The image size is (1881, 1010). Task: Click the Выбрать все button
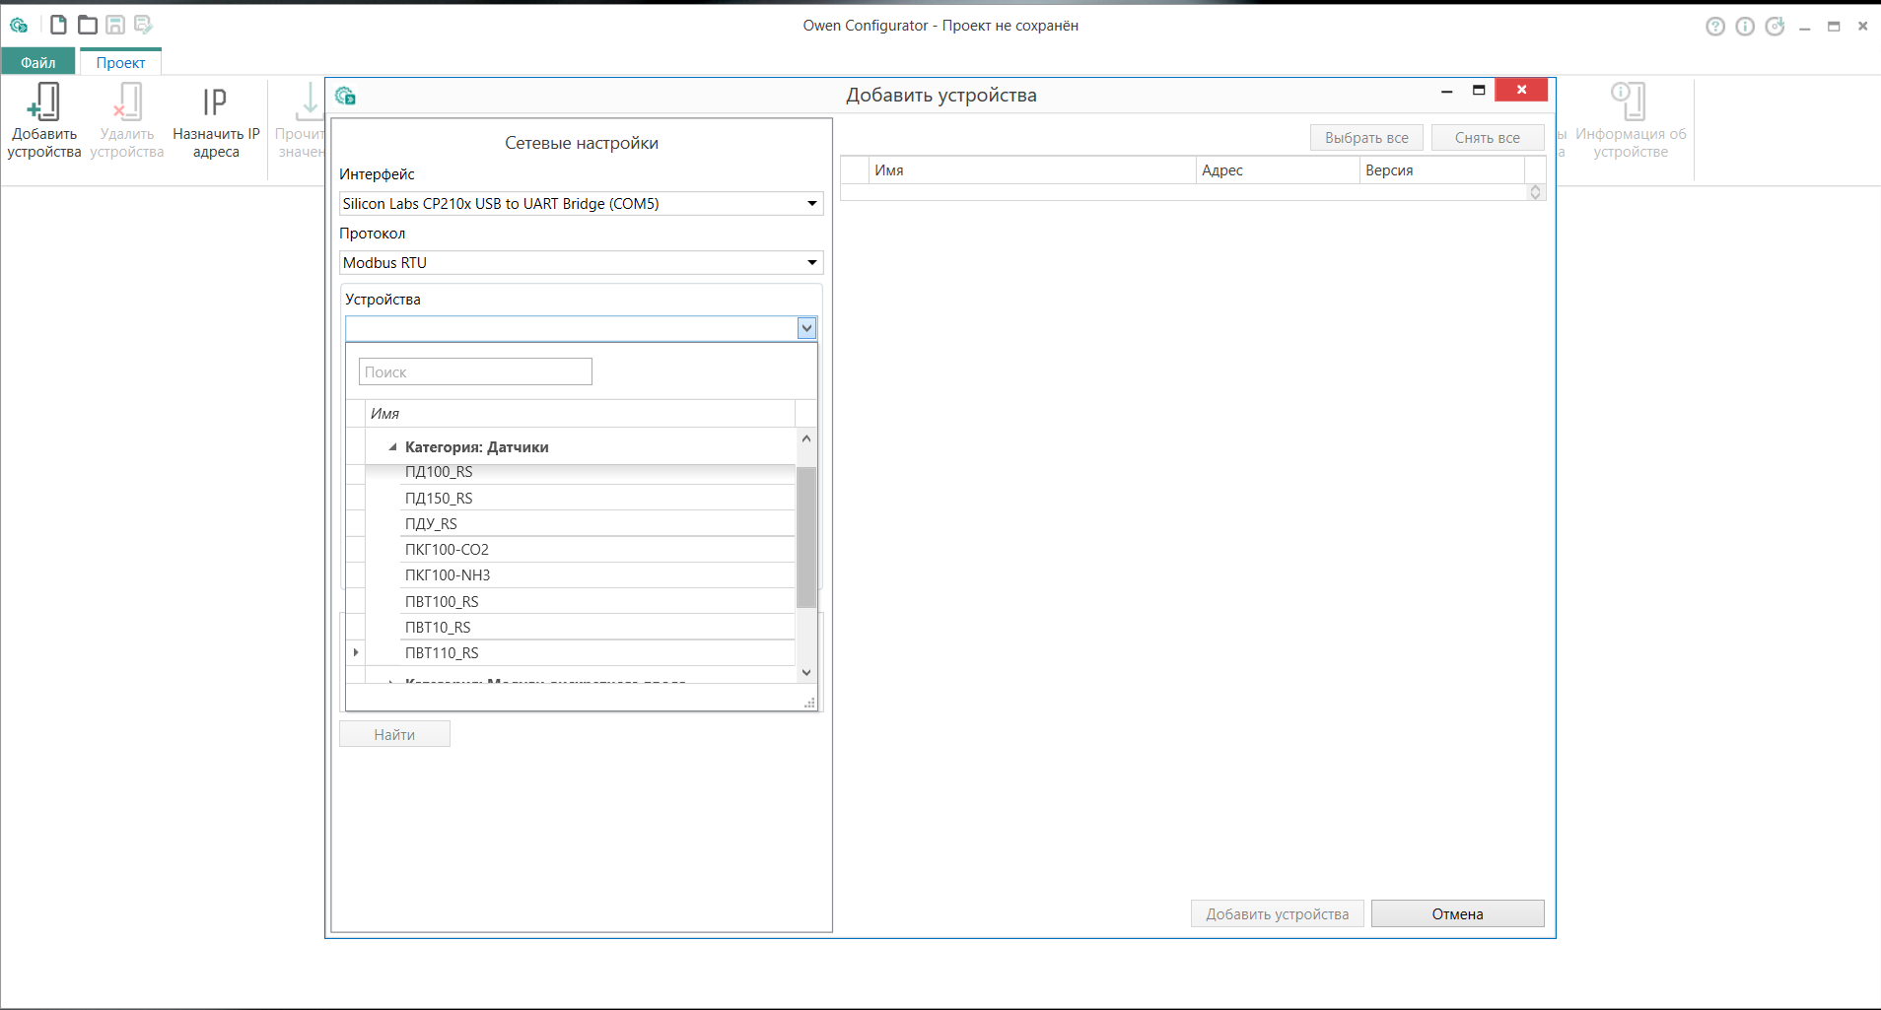click(1365, 138)
